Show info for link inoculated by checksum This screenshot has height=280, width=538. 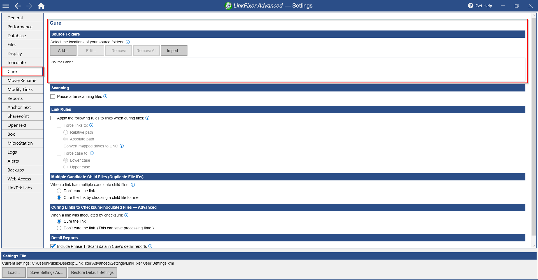click(126, 215)
